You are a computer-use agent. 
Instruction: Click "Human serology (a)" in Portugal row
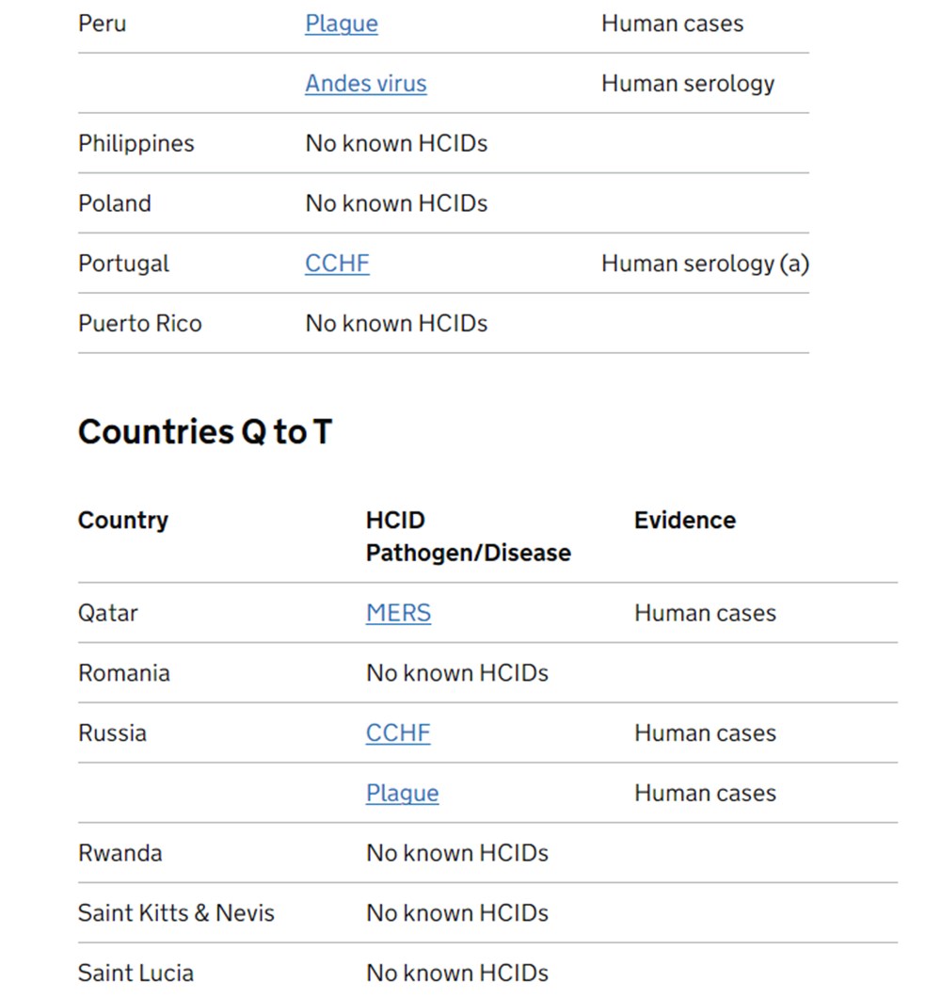(705, 264)
